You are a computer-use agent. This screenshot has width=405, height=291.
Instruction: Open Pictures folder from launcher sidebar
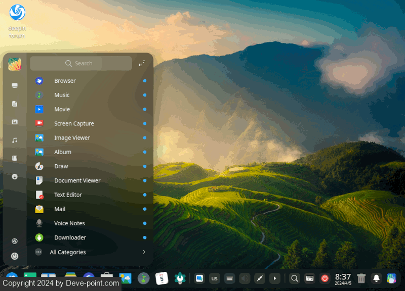point(15,122)
